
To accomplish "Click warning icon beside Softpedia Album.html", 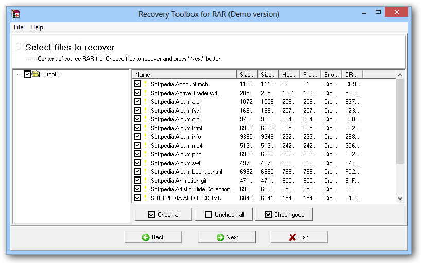I will coord(146,128).
